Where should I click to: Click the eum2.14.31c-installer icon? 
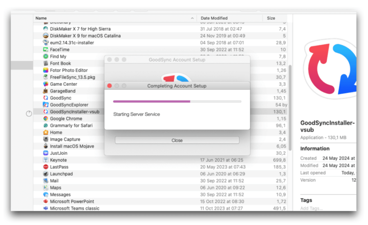tap(45, 42)
